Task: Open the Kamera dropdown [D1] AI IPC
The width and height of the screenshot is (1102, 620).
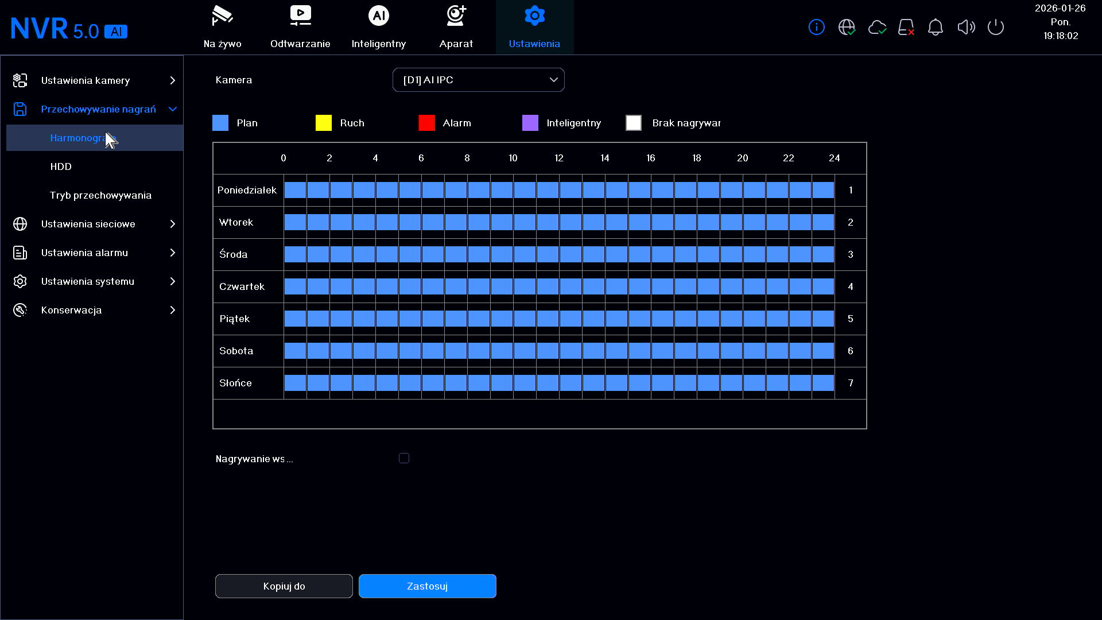Action: pyautogui.click(x=478, y=80)
